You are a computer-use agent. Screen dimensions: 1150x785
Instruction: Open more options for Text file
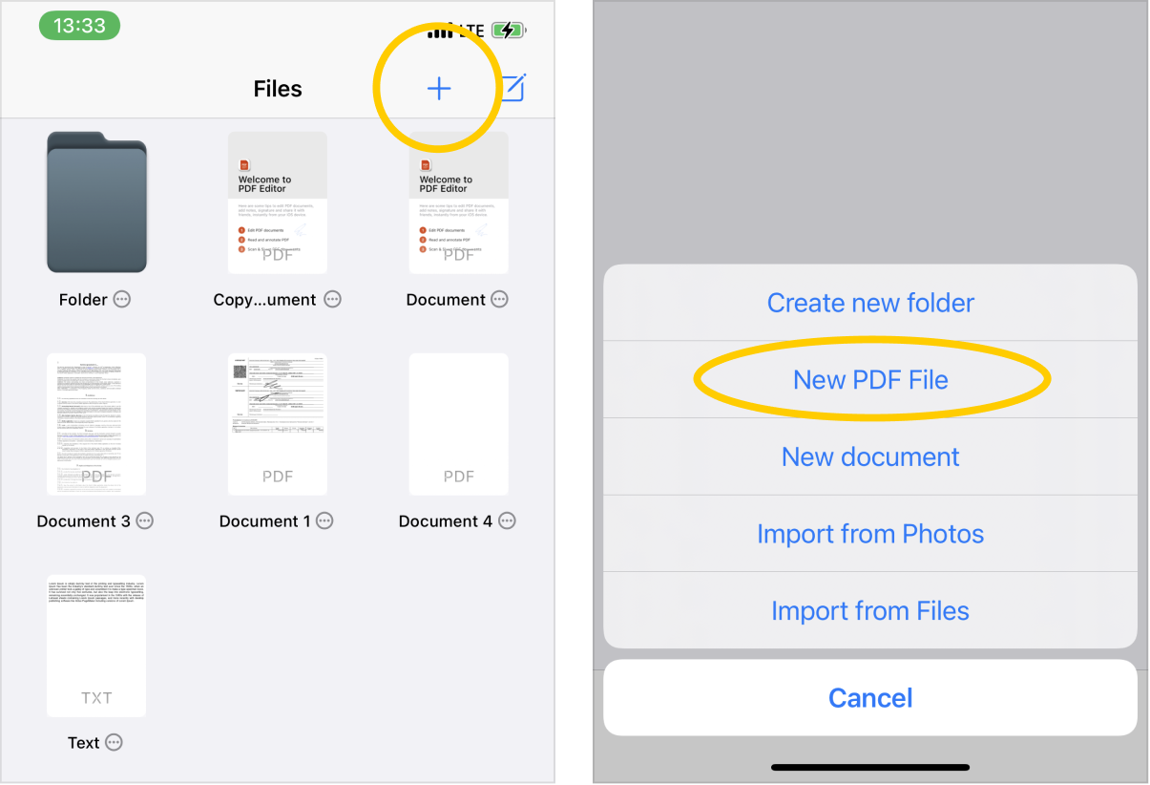pos(114,742)
